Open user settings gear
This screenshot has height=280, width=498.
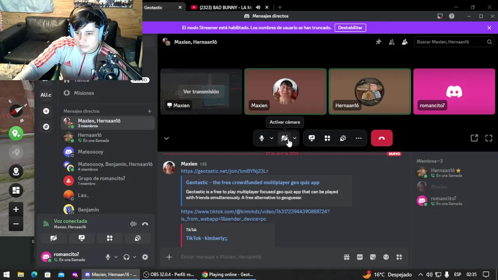tap(145, 257)
